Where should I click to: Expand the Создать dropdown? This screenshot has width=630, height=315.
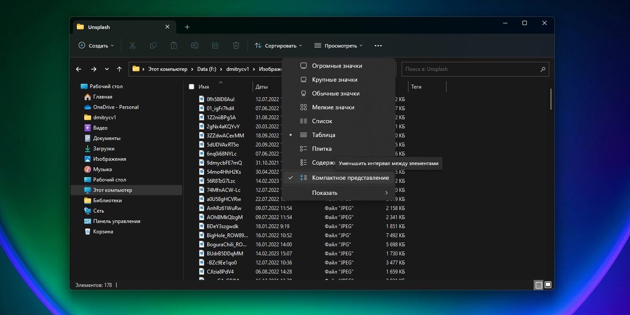[x=96, y=45]
